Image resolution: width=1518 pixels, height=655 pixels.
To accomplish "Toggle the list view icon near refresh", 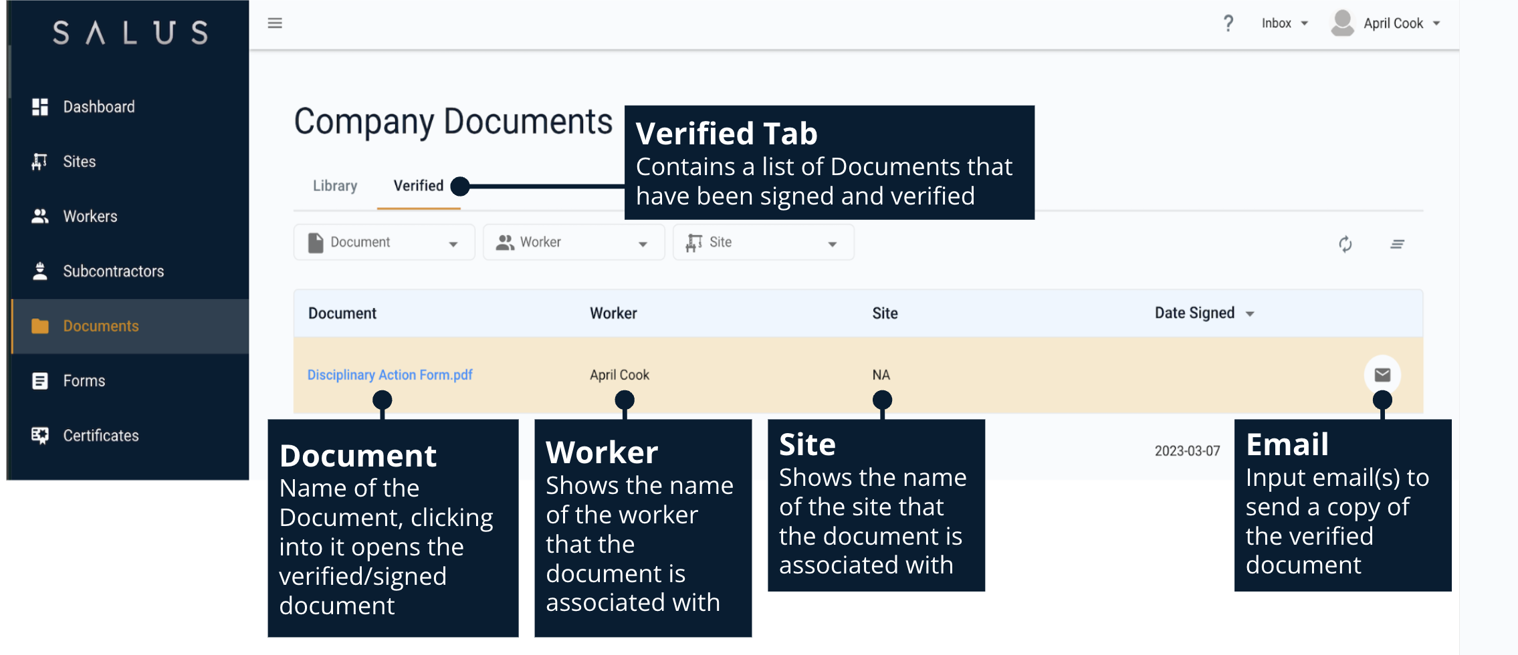I will [1398, 244].
